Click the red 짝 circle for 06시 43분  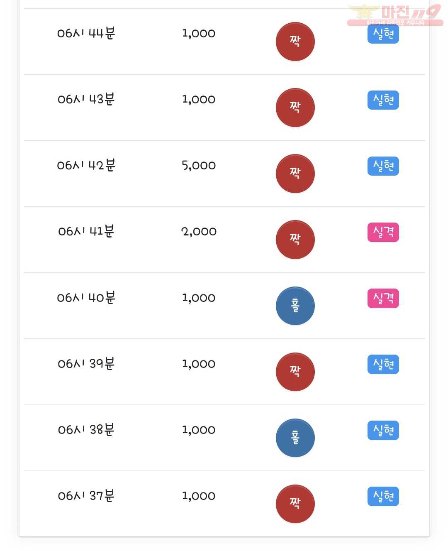(x=295, y=108)
